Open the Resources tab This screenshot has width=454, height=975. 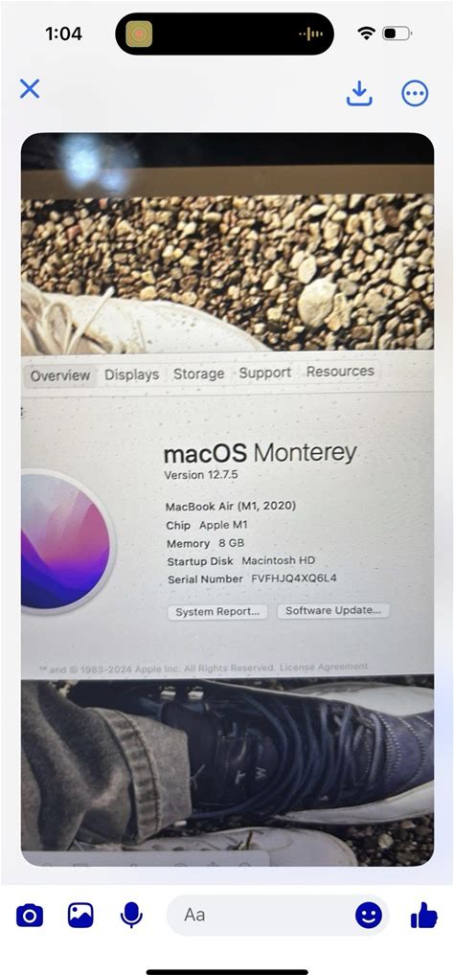340,372
